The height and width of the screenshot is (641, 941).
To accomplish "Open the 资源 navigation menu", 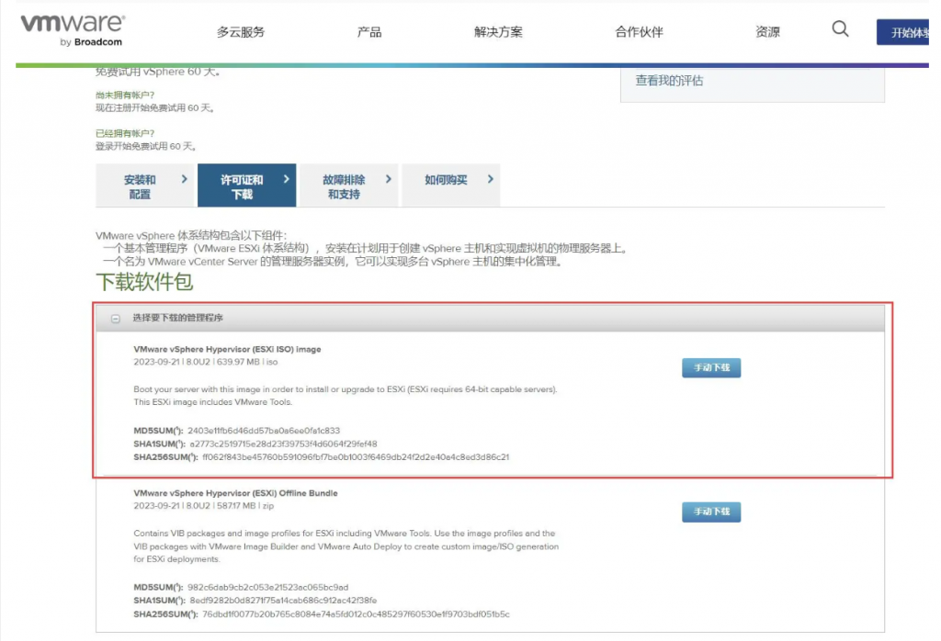I will tap(767, 32).
